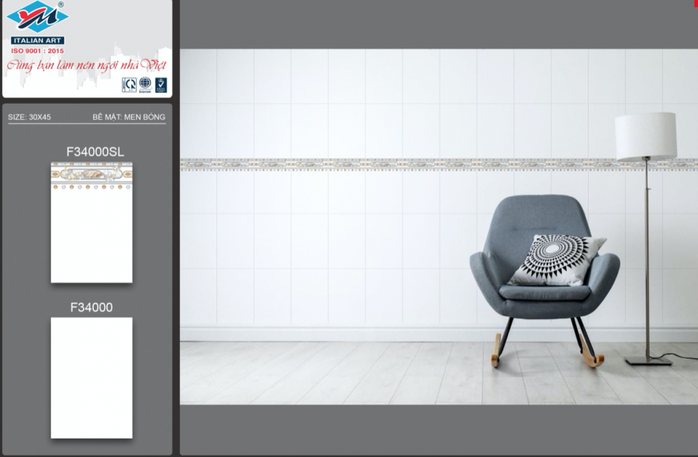Open the plain white F34000 tile thumbnail
698x457 pixels.
pyautogui.click(x=92, y=377)
